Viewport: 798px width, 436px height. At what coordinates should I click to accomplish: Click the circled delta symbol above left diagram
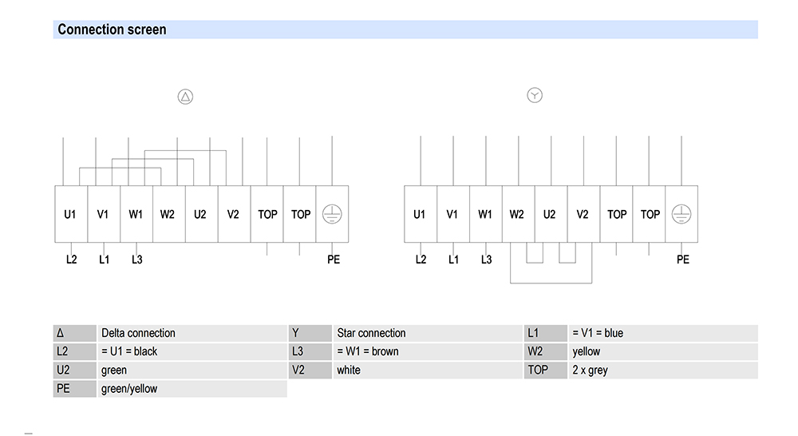tap(185, 97)
